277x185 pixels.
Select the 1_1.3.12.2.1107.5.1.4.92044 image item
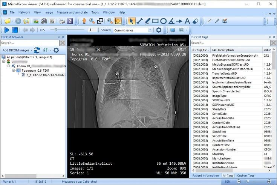coord(46,75)
